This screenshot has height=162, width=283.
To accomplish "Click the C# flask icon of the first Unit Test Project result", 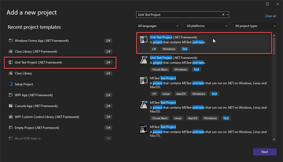I will 144,39.
